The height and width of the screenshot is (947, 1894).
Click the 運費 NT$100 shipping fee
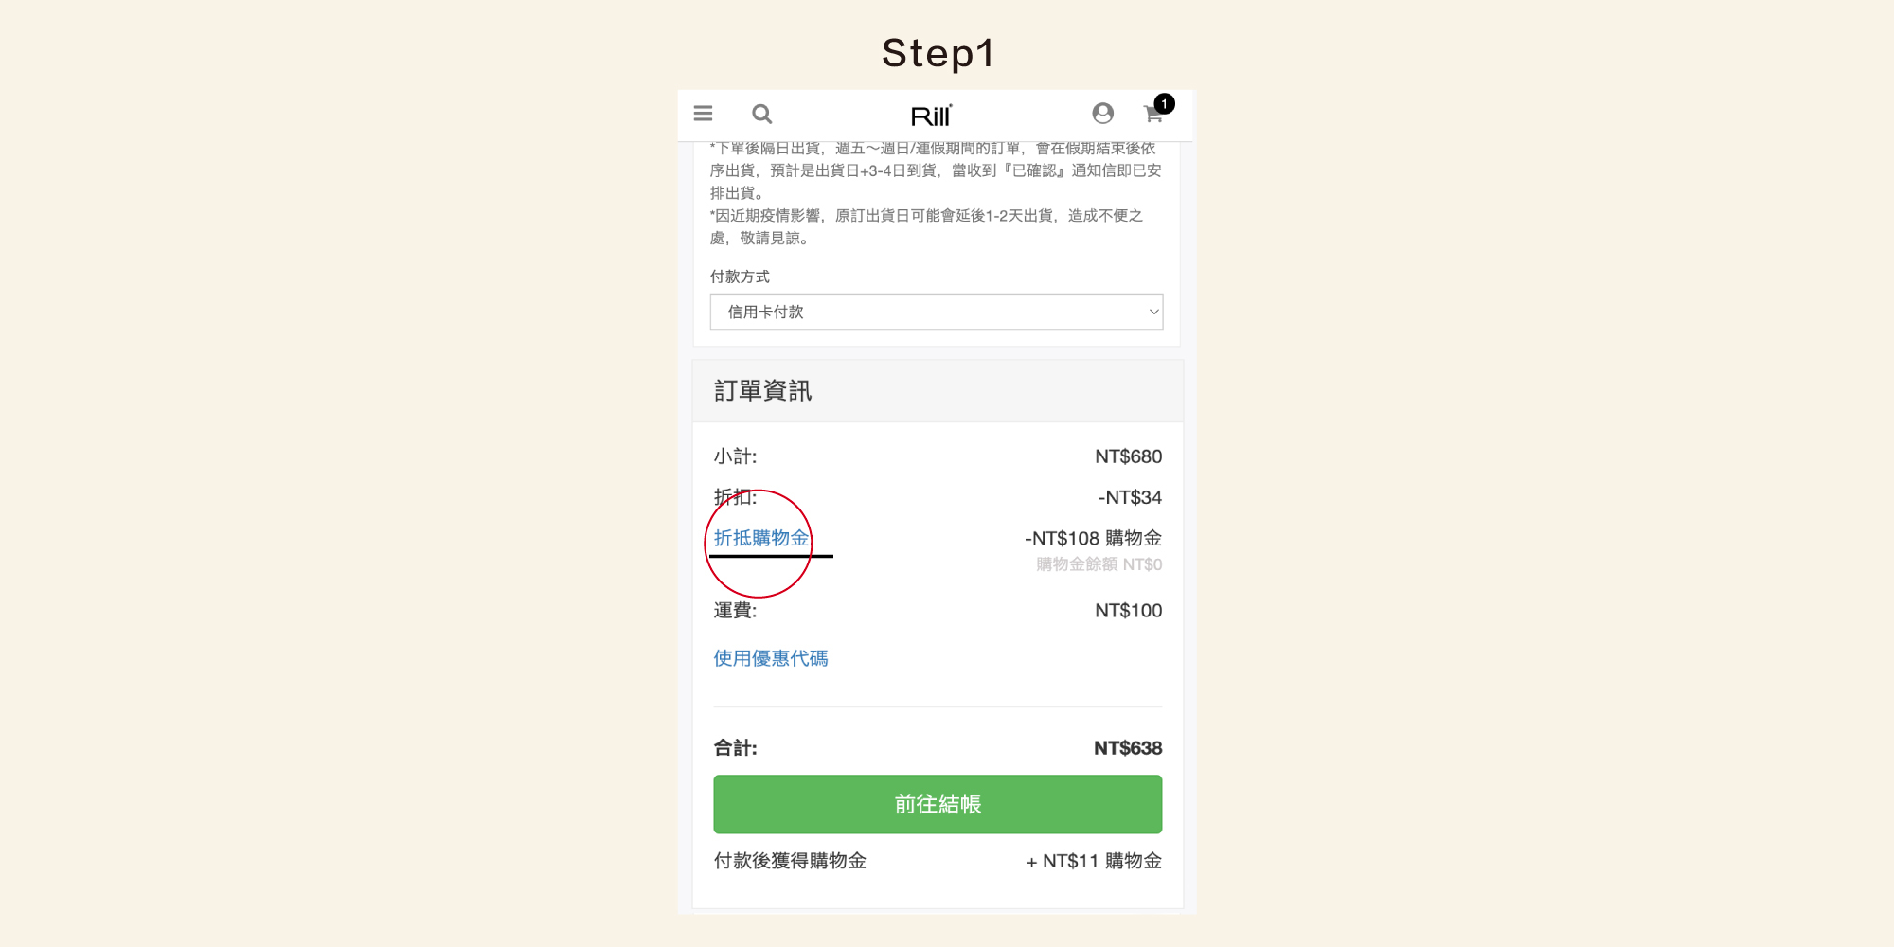coord(1128,611)
